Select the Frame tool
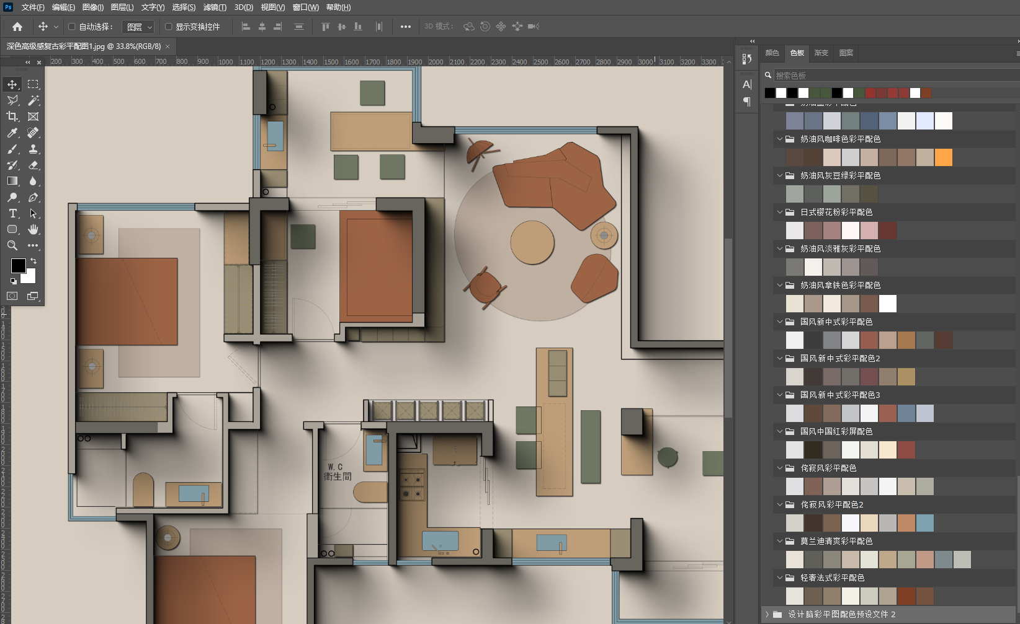 34,116
